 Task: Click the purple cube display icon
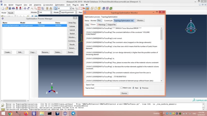107,9
